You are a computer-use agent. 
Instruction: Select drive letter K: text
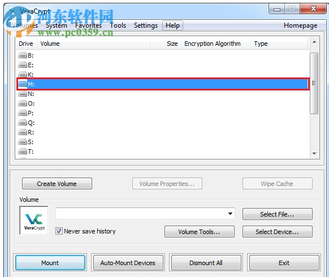[x=31, y=75]
